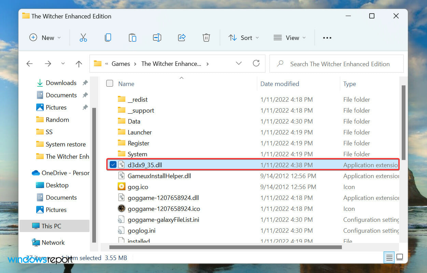Viewport: 427px width, 273px height.
Task: Click the Delete trash icon
Action: coord(206,38)
